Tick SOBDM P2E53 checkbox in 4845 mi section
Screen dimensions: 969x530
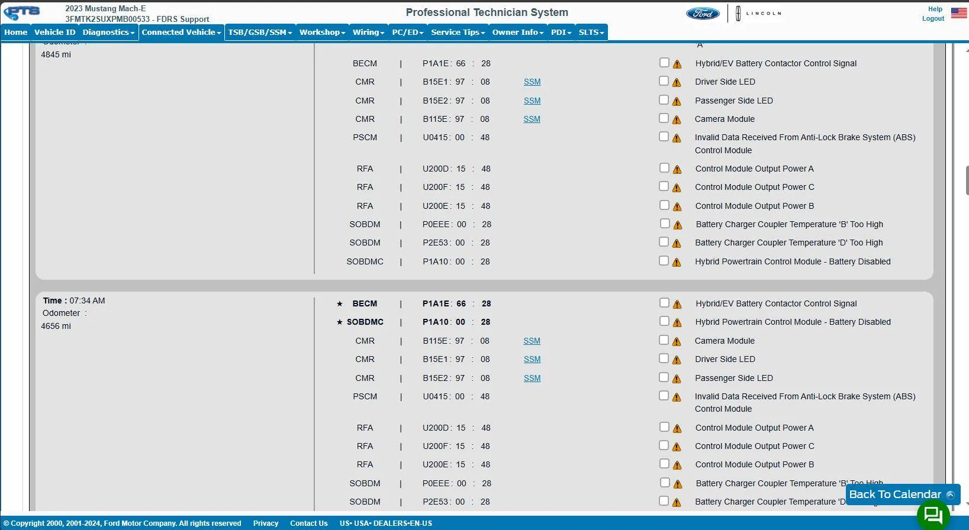pos(664,242)
